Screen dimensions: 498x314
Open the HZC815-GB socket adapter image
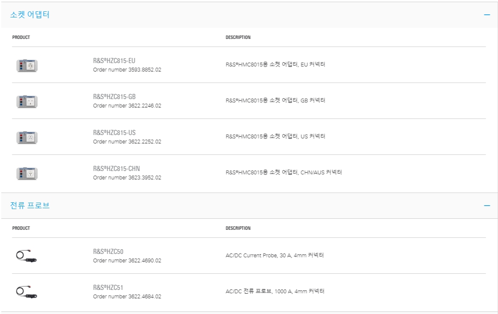click(x=27, y=102)
